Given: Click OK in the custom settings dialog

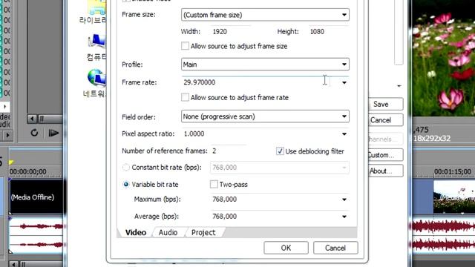Looking at the screenshot, I should (x=286, y=248).
